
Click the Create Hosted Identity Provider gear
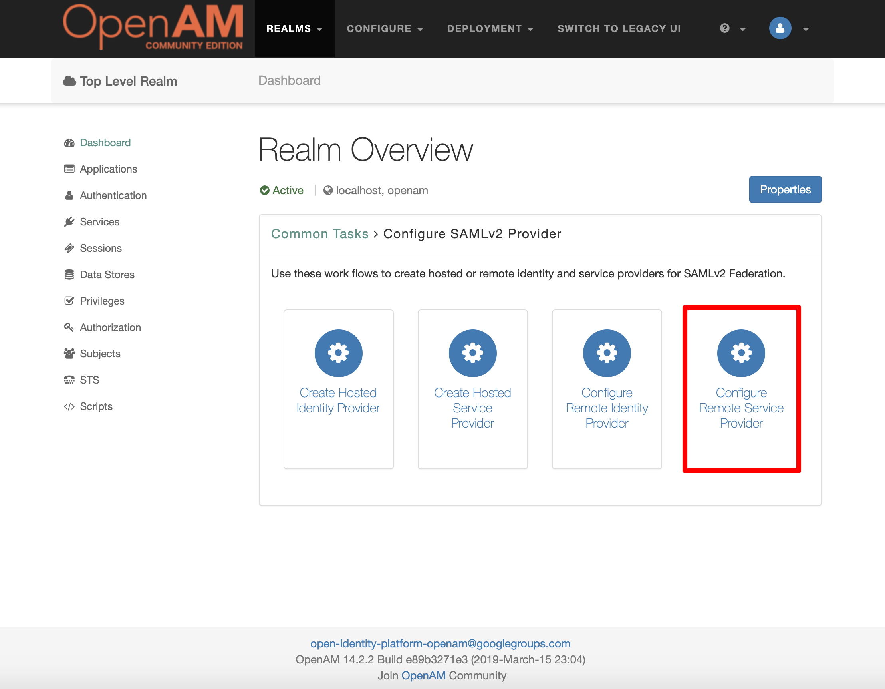[x=338, y=353]
